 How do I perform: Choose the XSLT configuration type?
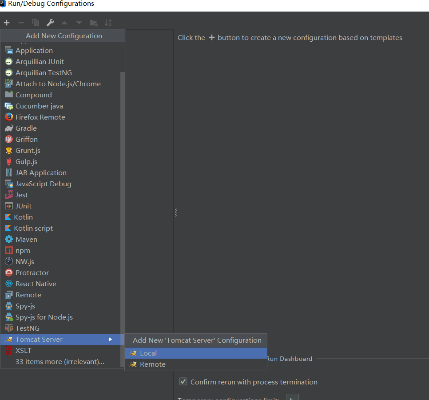pyautogui.click(x=60, y=351)
